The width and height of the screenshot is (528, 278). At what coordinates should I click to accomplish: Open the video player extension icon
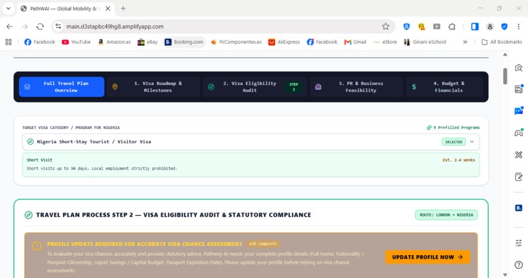pos(437,27)
